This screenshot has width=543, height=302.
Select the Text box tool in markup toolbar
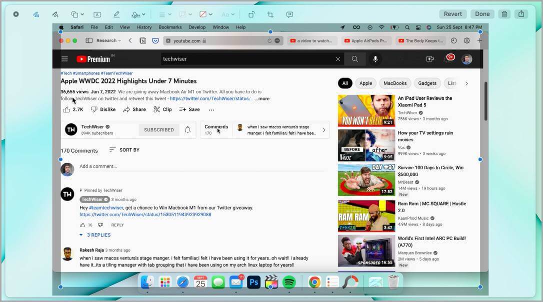(x=97, y=14)
